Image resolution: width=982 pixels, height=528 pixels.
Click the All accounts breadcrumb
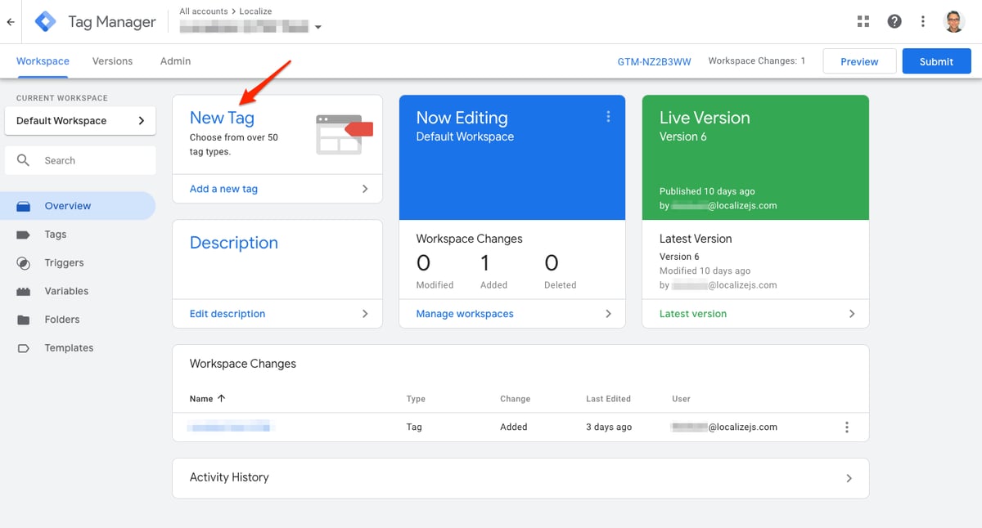pos(205,11)
